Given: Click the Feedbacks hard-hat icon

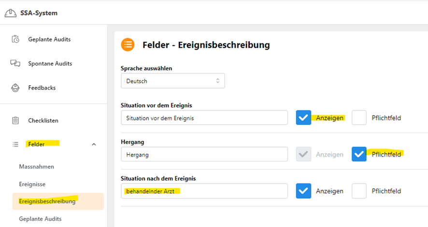Looking at the screenshot, I should click(15, 88).
